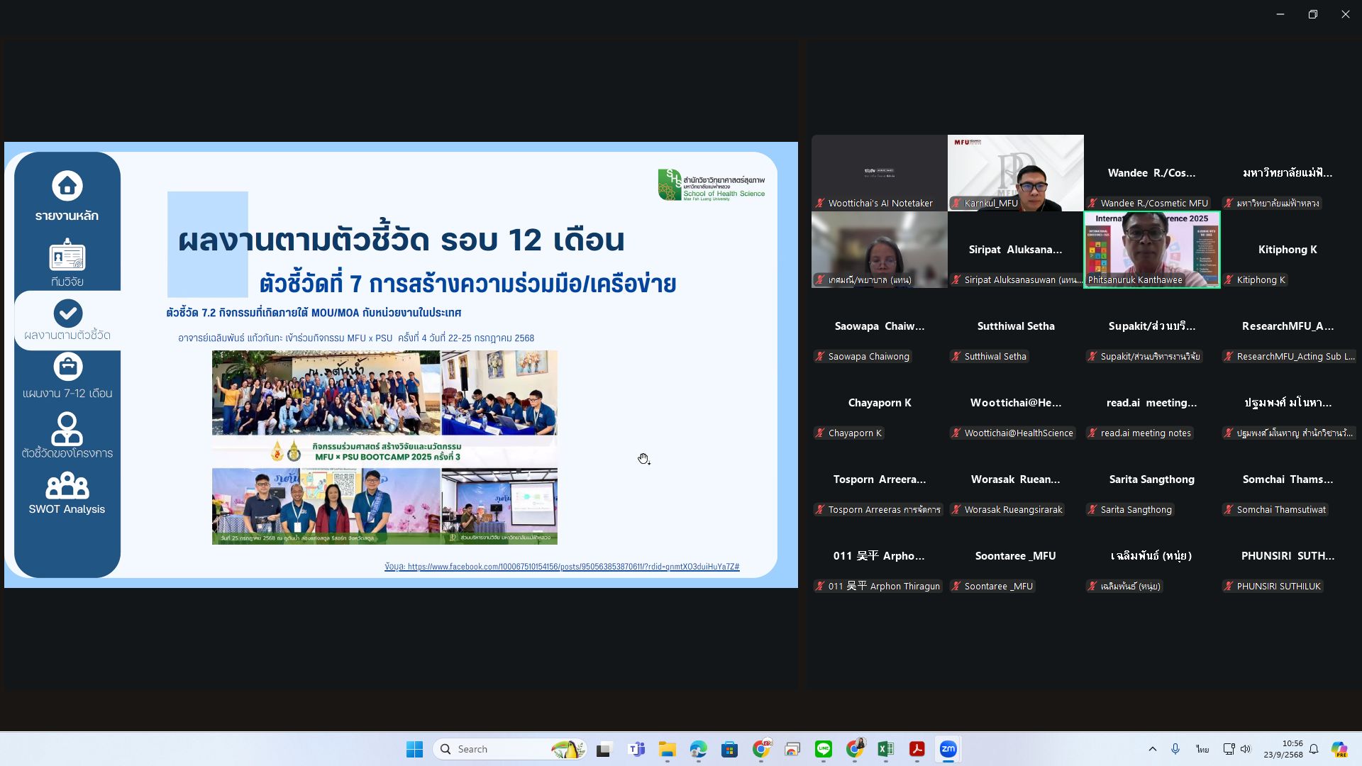Switch the Thai language input indicator

point(1202,749)
